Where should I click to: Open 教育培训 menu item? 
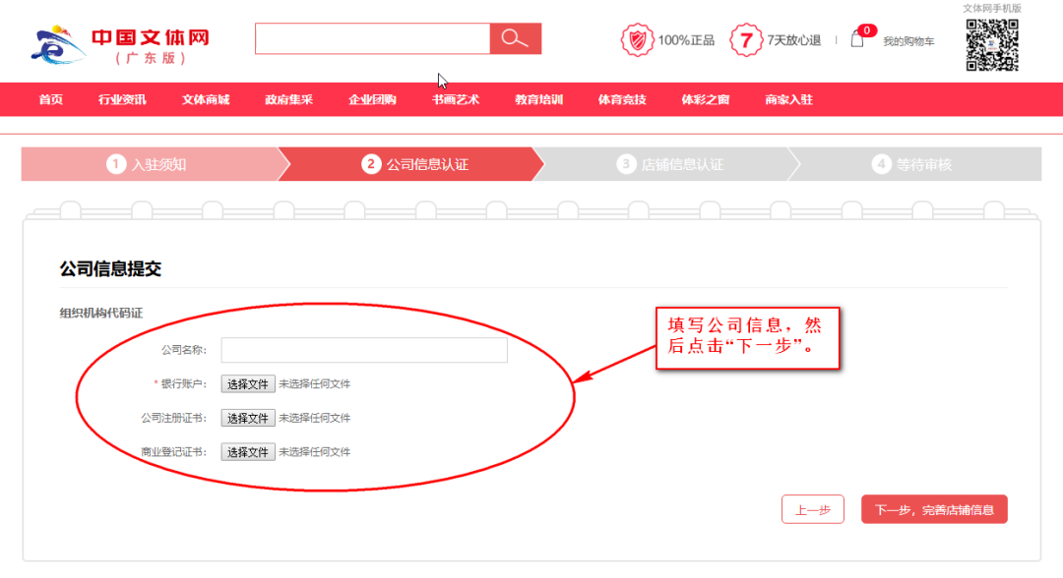point(539,99)
